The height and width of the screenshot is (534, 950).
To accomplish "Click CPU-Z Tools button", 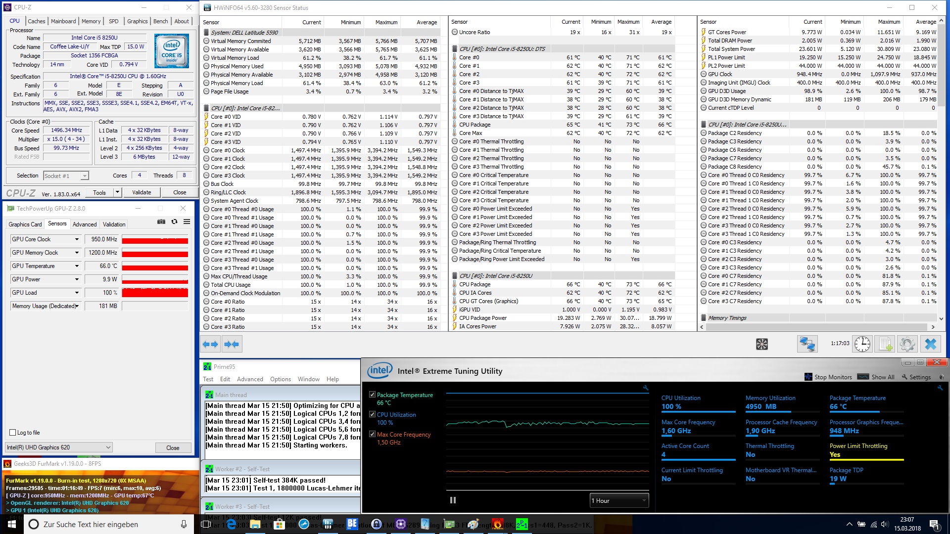I will [x=99, y=192].
